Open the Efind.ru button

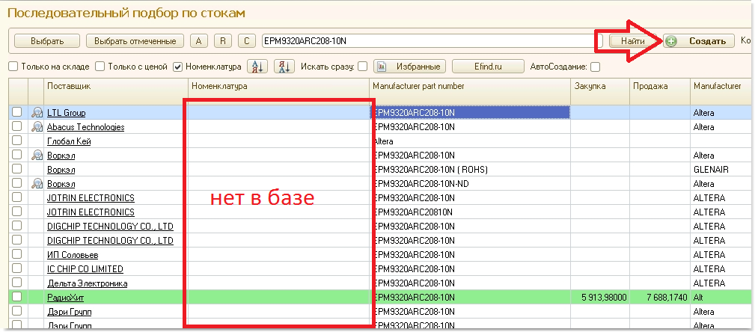486,67
